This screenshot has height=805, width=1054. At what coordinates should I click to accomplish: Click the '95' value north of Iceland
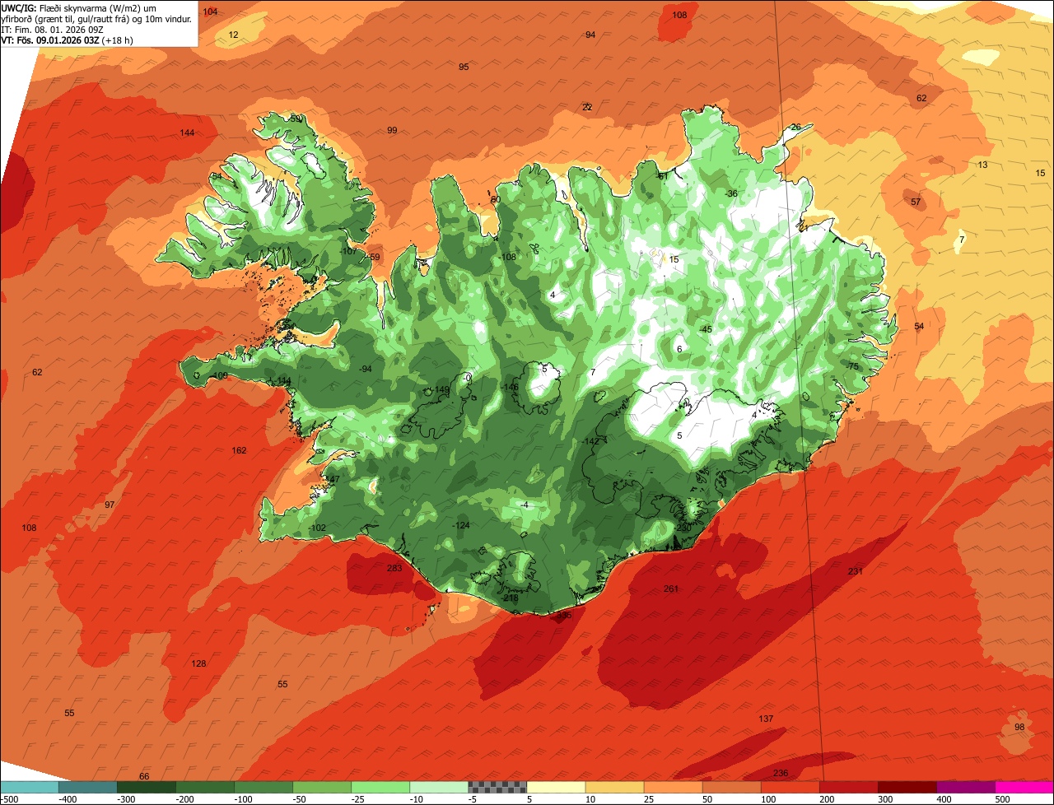coord(464,67)
